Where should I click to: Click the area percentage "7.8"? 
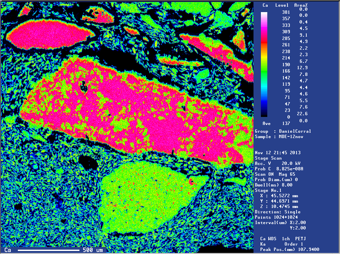coord(303,74)
